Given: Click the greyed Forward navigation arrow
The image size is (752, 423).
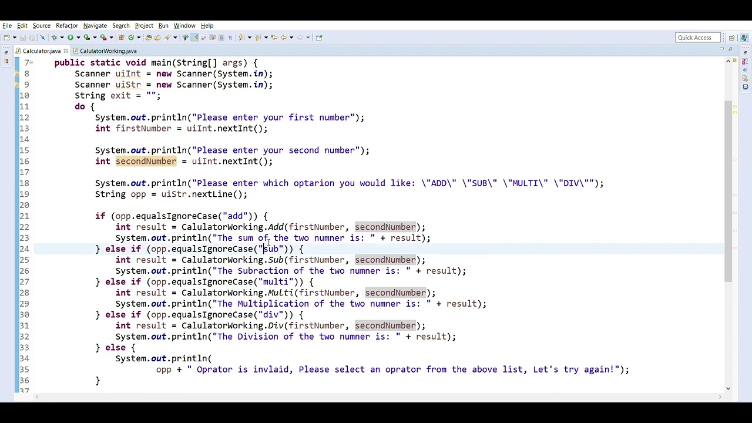Looking at the screenshot, I should click(300, 38).
